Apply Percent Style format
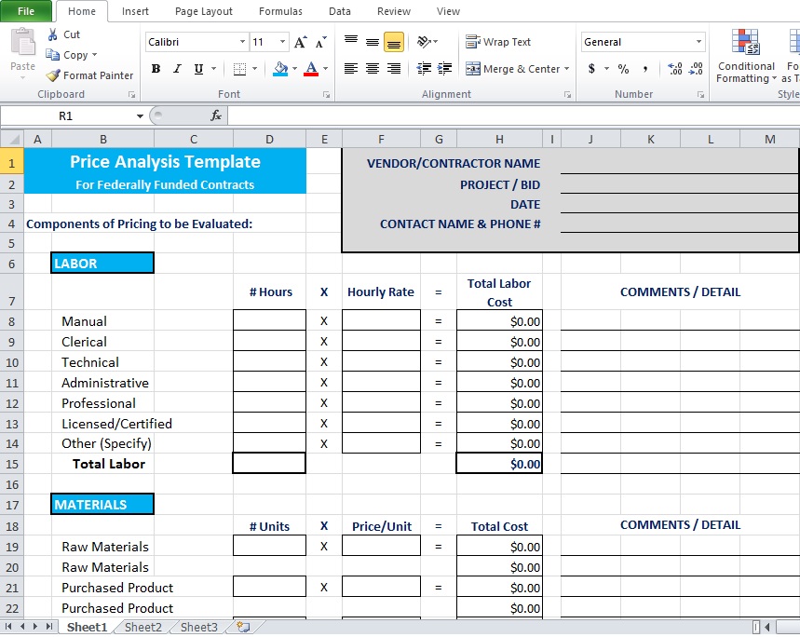This screenshot has width=800, height=637. (x=623, y=68)
